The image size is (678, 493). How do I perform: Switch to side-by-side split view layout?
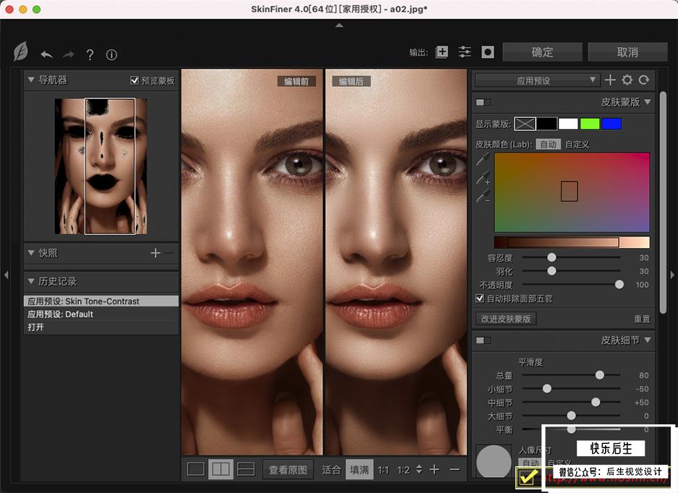pyautogui.click(x=221, y=469)
